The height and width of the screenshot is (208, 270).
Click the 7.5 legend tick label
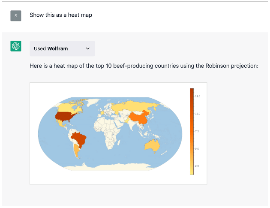tap(197, 131)
